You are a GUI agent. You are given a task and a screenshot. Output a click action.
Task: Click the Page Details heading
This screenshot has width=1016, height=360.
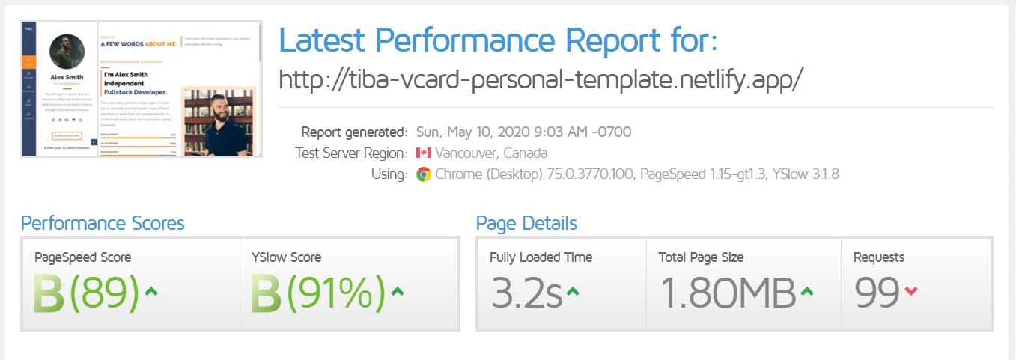[x=526, y=223]
